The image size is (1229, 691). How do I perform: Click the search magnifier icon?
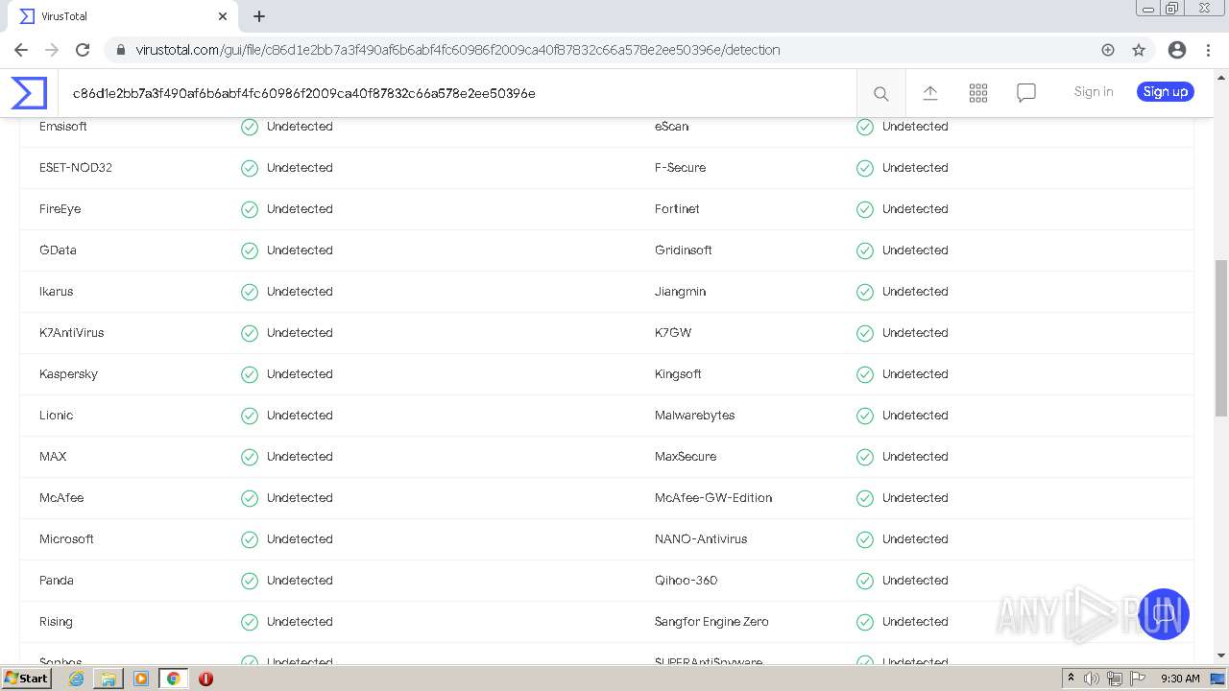pyautogui.click(x=880, y=93)
